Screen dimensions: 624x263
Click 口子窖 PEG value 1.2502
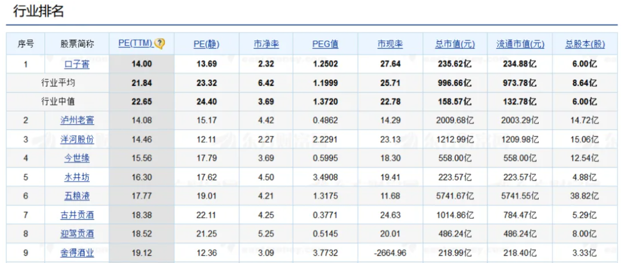pos(325,64)
